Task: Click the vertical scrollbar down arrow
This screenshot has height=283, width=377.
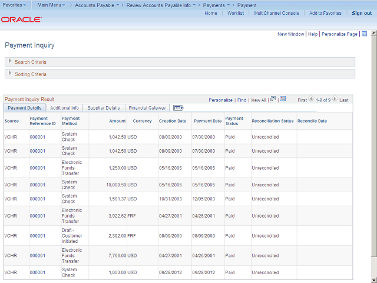Action: (x=373, y=279)
